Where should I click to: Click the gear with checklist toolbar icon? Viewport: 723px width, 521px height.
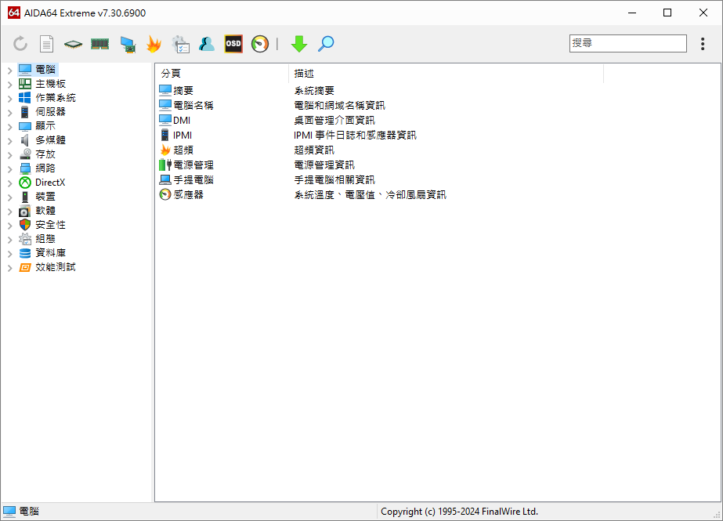coord(180,44)
